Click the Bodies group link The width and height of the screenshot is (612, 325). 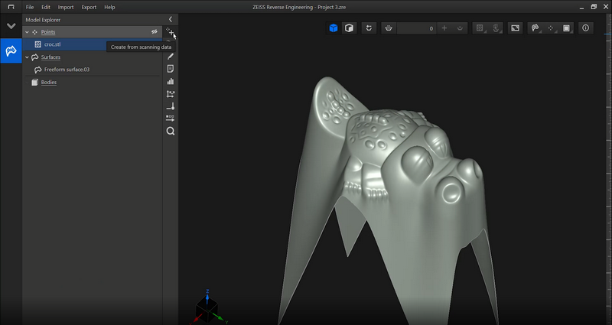48,82
